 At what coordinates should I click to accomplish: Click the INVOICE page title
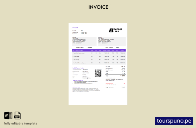pyautogui.click(x=98, y=7)
